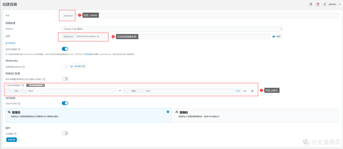Open the help icon beside notifications
The width and height of the screenshot is (343, 149).
(318, 4)
